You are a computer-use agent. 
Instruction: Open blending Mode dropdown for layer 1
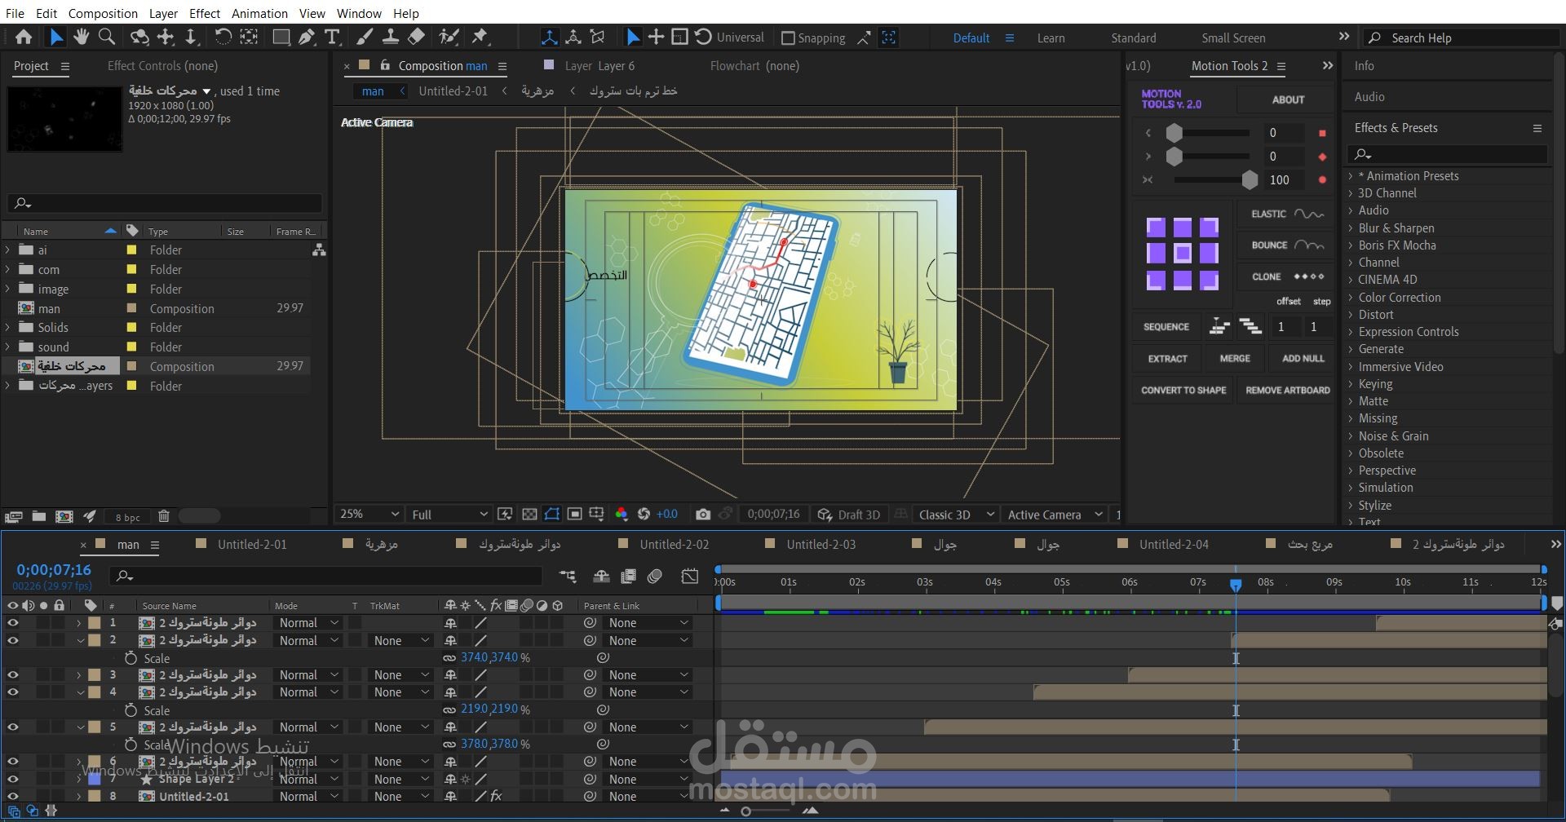click(308, 623)
